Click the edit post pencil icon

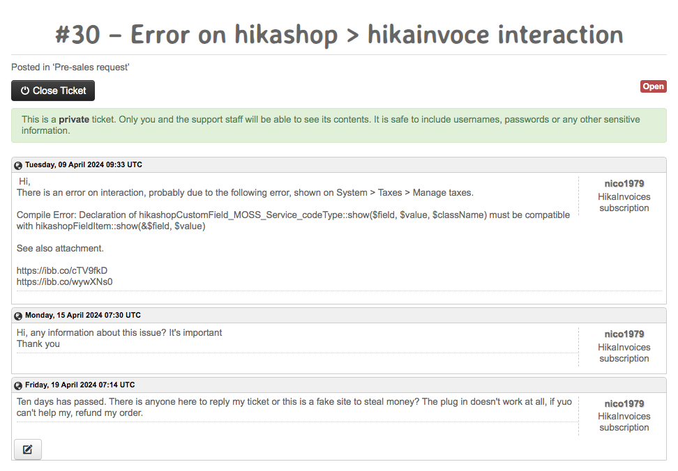(x=28, y=449)
